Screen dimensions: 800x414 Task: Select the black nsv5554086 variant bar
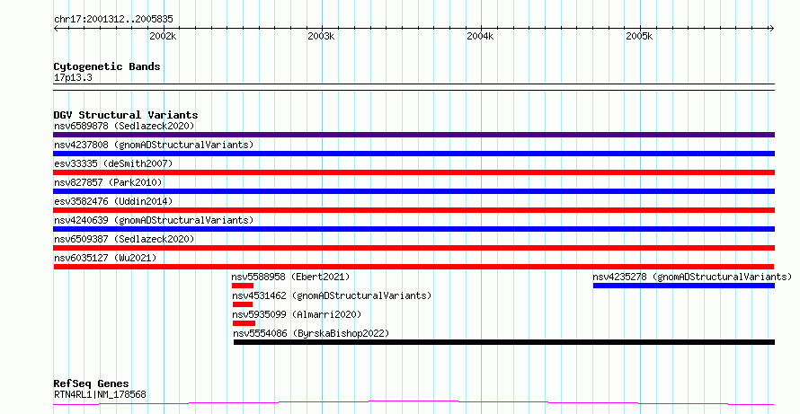504,342
